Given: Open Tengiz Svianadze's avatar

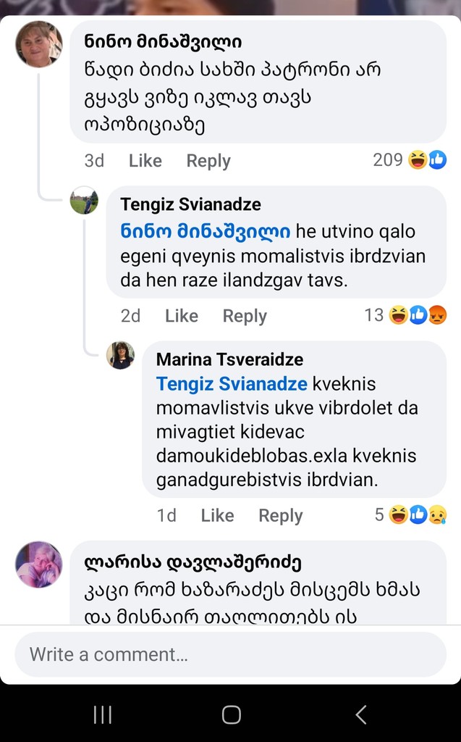Looking at the screenshot, I should [84, 201].
